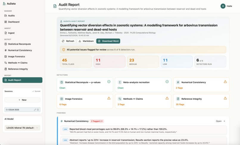Click '35 flags' under Reference Integrity
Screen dimensions: 240x145
(x=180, y=105)
